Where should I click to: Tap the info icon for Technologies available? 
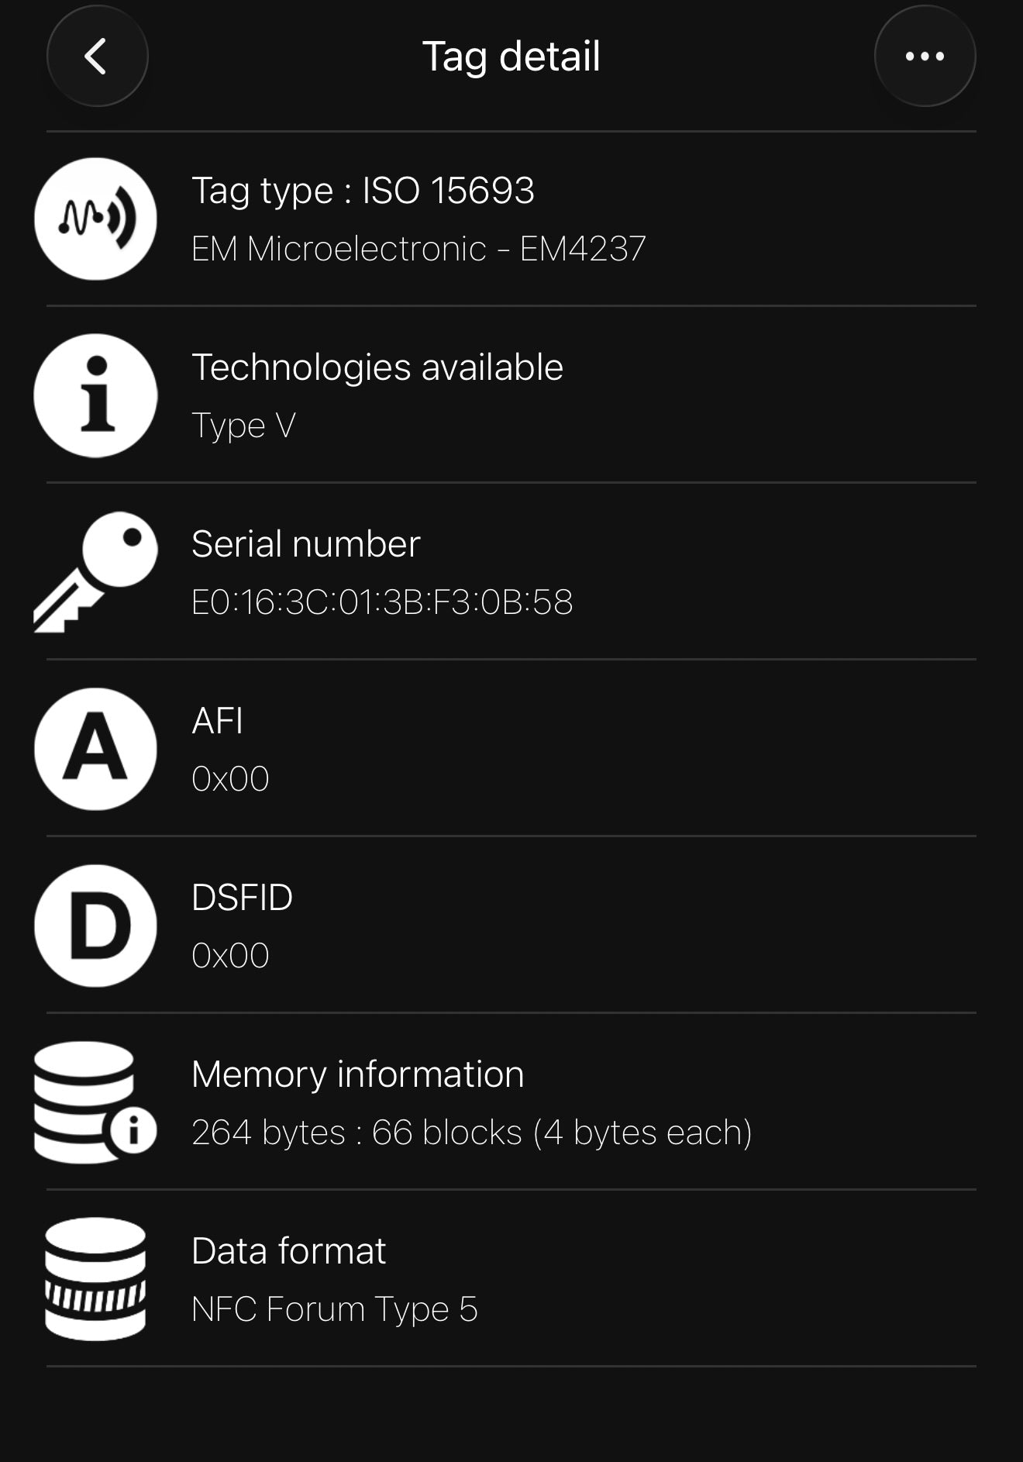tap(95, 395)
